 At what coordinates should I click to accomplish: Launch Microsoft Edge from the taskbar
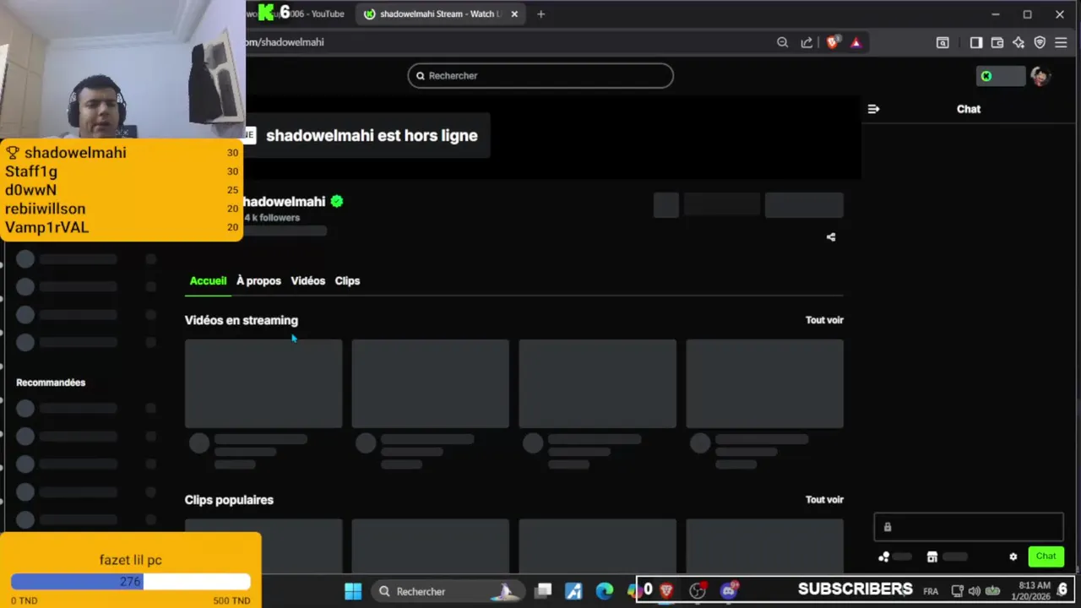(x=605, y=591)
